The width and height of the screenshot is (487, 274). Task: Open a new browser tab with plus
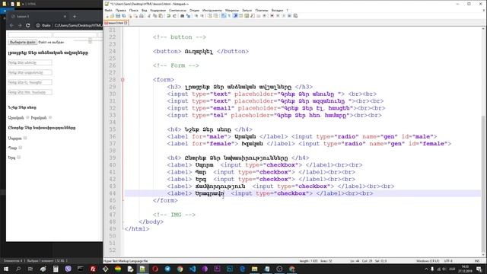tap(75, 17)
